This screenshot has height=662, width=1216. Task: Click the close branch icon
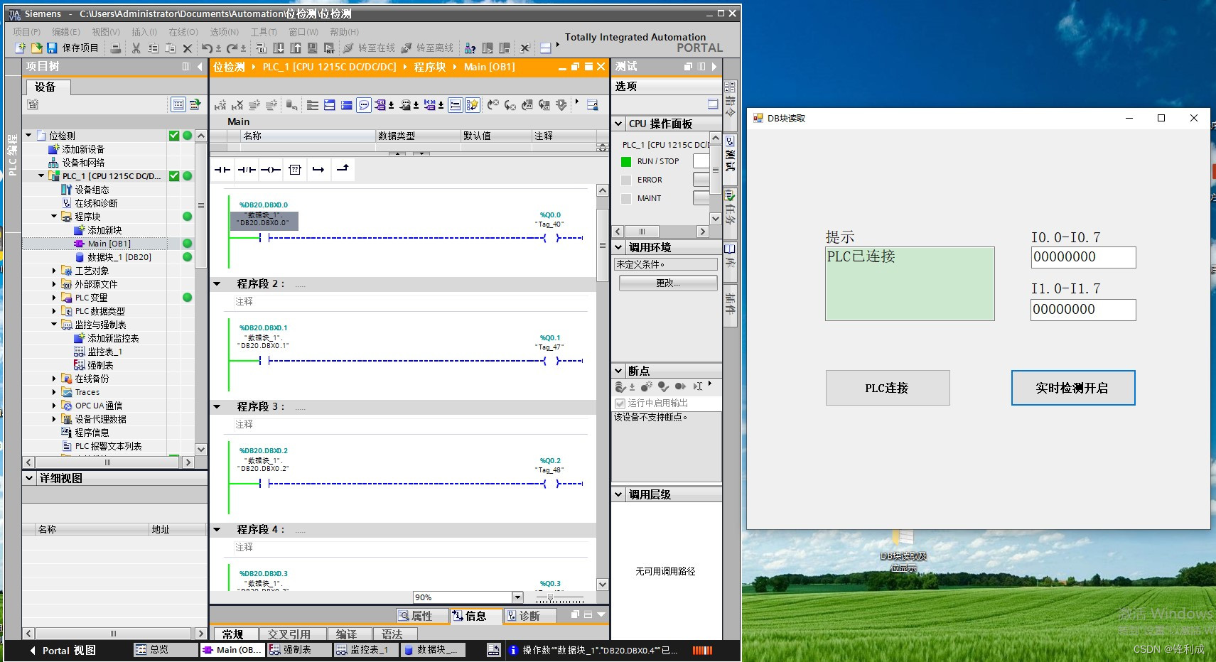click(343, 169)
